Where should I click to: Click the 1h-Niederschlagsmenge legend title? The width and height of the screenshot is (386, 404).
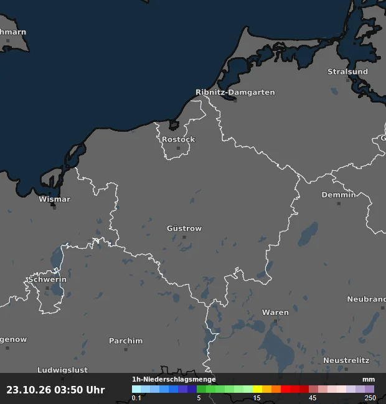pyautogui.click(x=174, y=379)
